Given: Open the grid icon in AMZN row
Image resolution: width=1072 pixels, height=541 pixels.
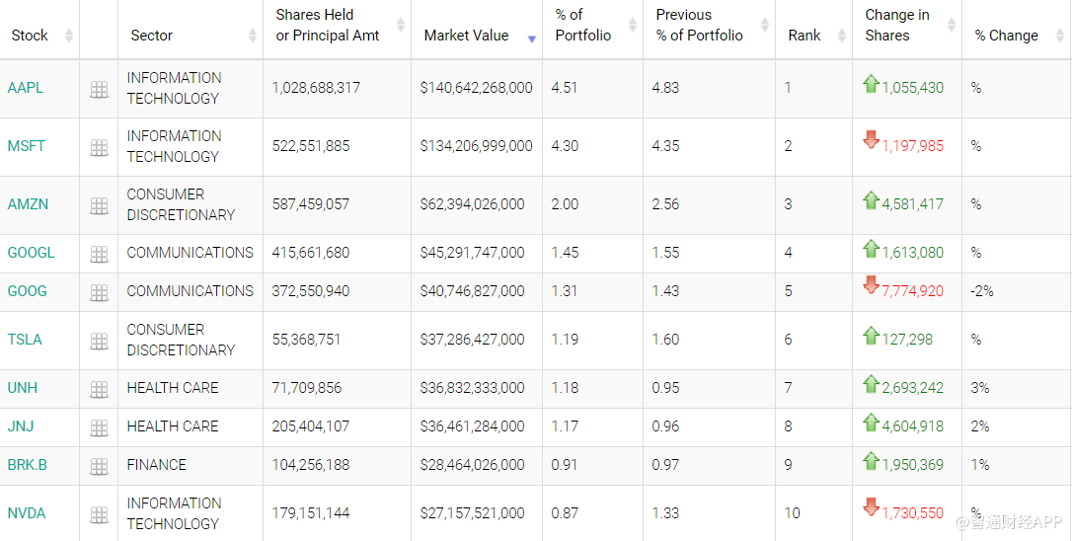Looking at the screenshot, I should (x=99, y=206).
